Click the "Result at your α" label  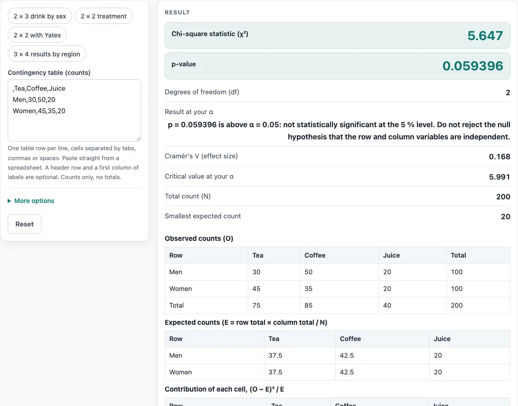coord(189,112)
